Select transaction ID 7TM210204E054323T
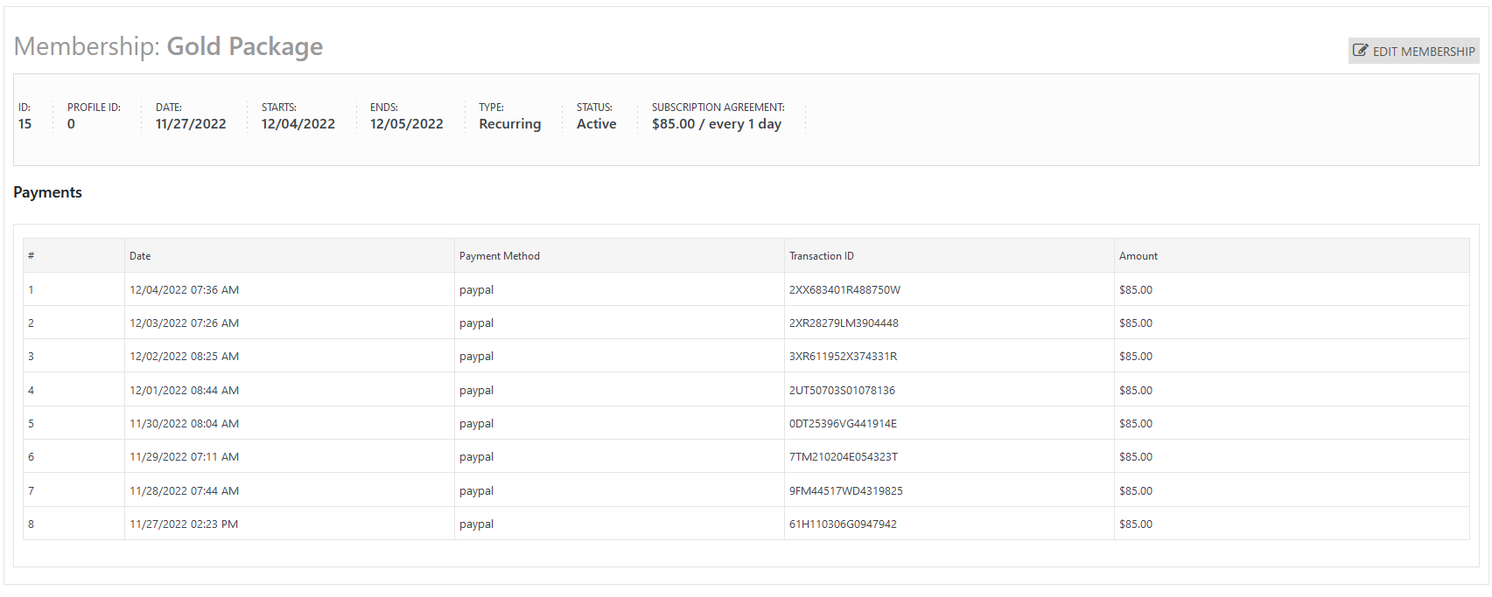Image resolution: width=1492 pixels, height=597 pixels. 844,457
